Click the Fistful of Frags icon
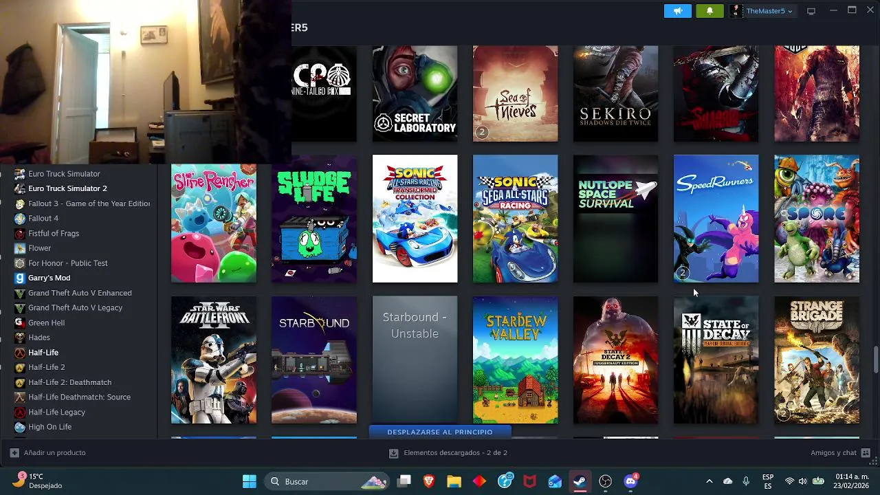The image size is (880, 495). coord(20,234)
